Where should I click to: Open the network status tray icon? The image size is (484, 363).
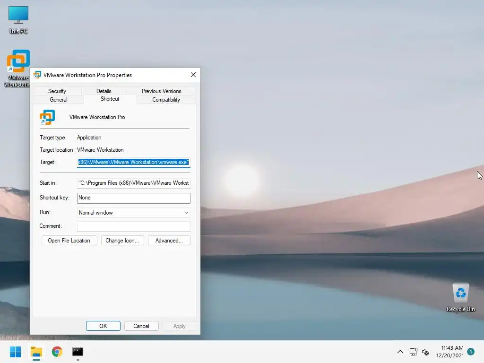(x=413, y=352)
